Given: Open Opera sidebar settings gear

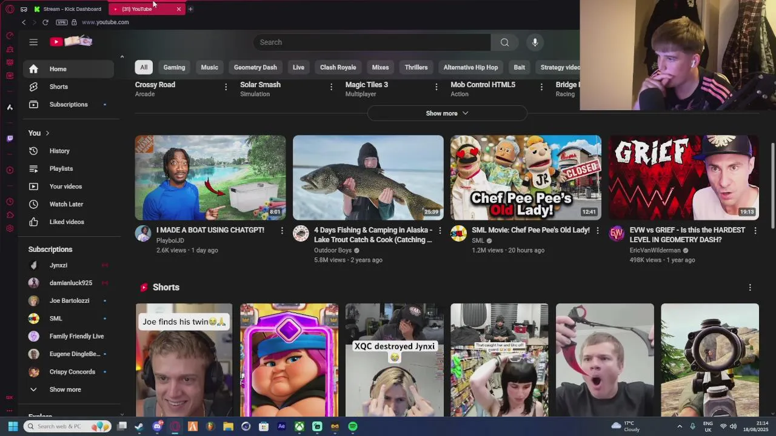Looking at the screenshot, I should (10, 228).
